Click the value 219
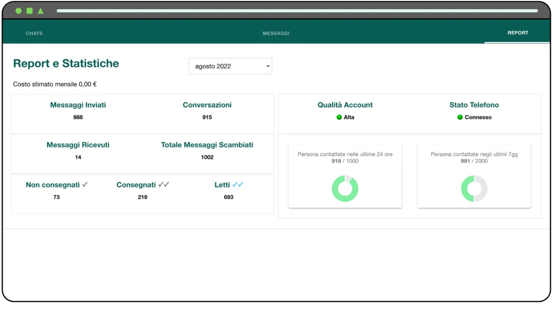This screenshot has width=553, height=329. coord(143,197)
